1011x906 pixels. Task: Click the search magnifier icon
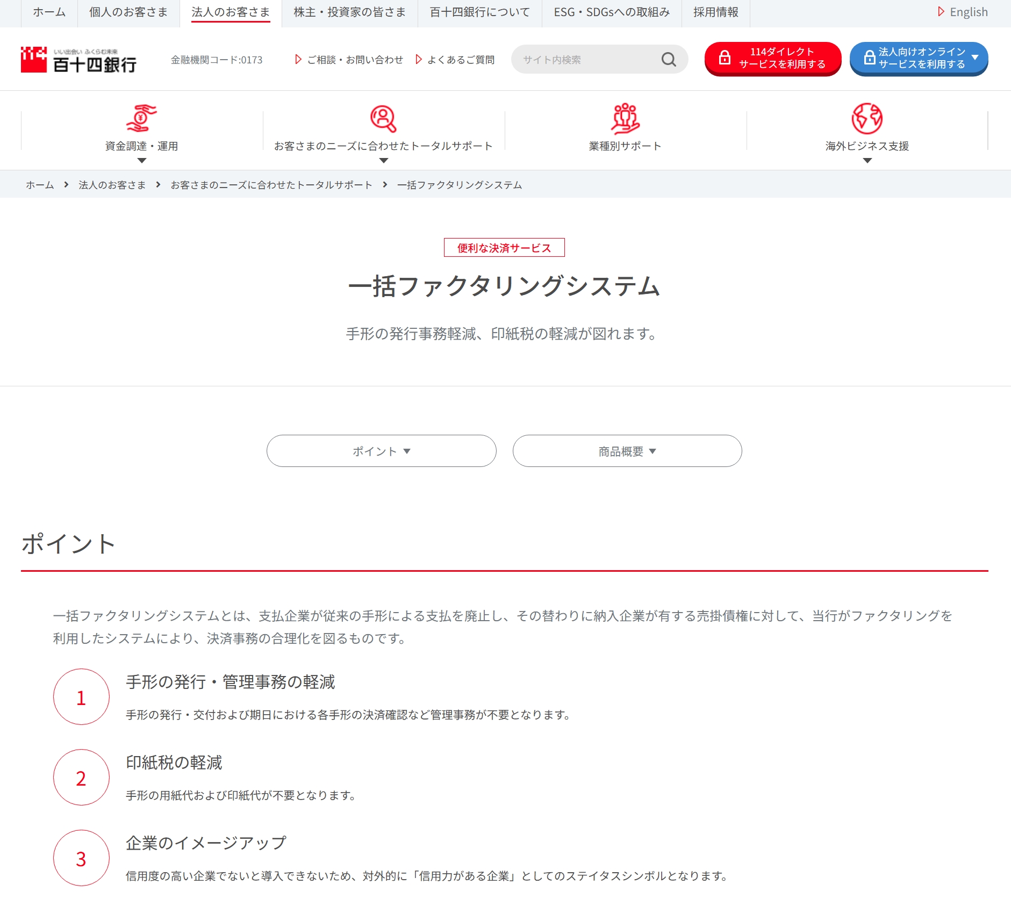pos(668,60)
